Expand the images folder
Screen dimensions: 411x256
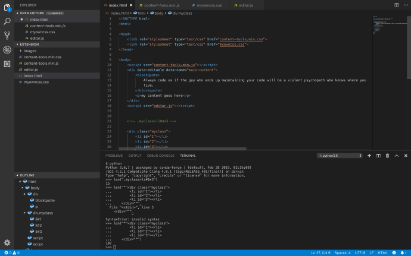point(21,50)
